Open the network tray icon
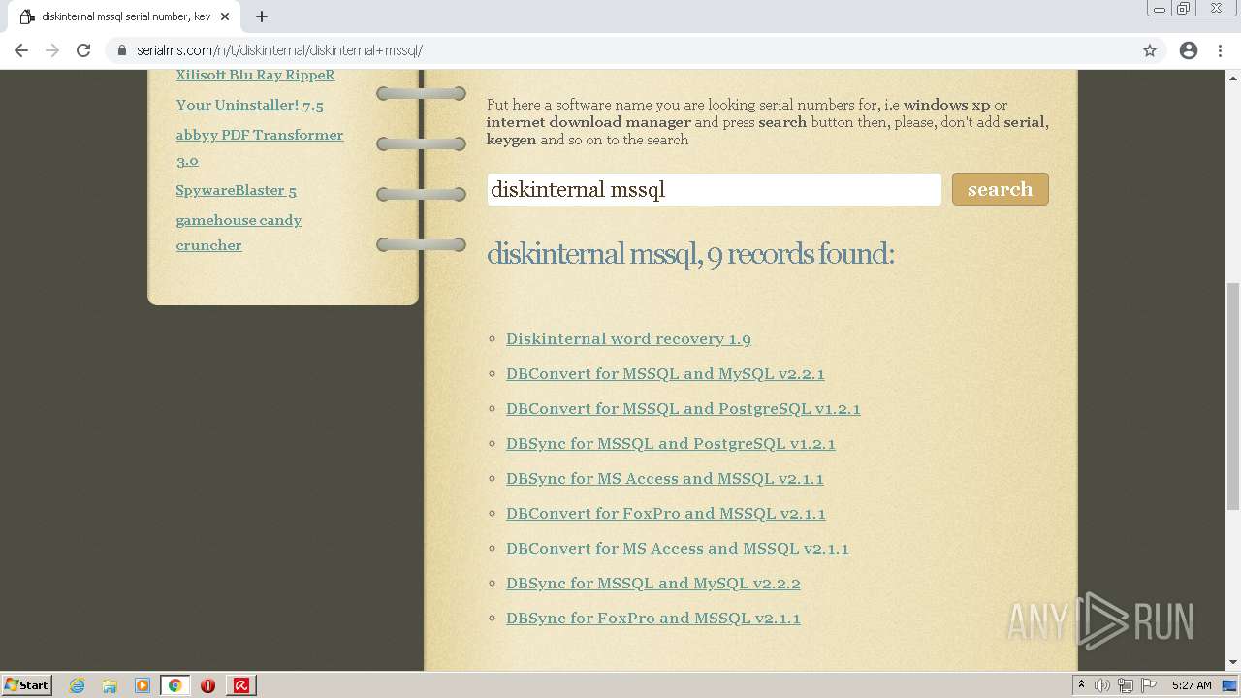1241x698 pixels. point(1126,685)
